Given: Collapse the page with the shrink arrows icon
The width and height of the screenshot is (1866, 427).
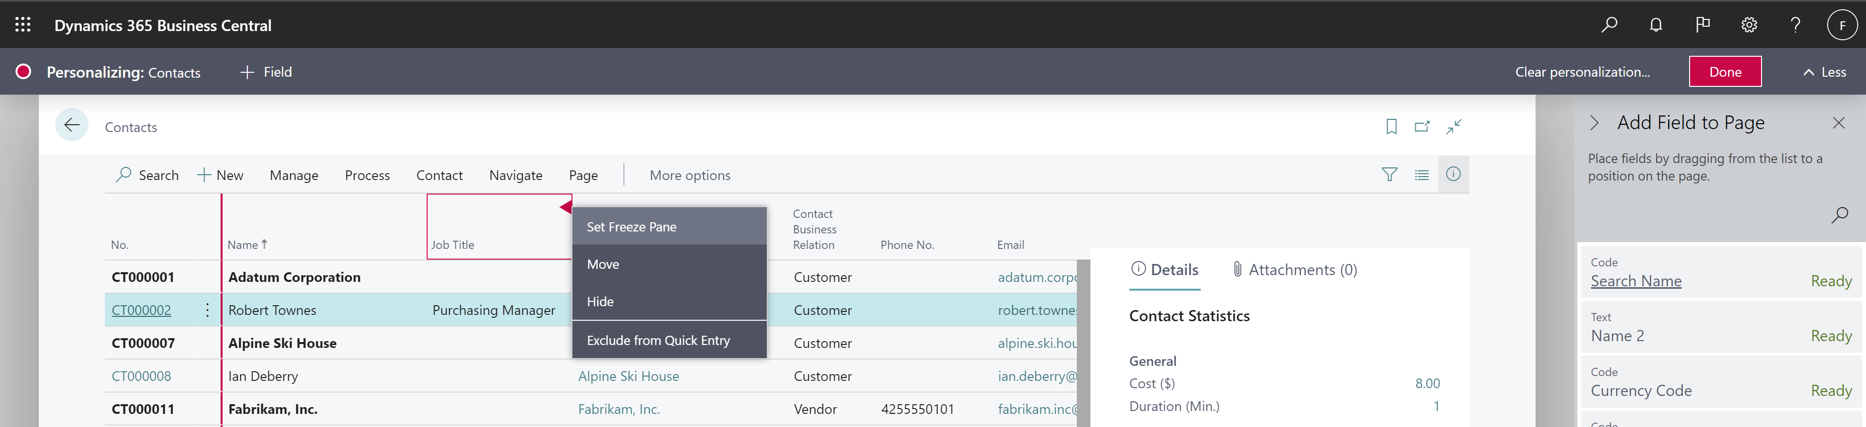Looking at the screenshot, I should click(x=1454, y=127).
